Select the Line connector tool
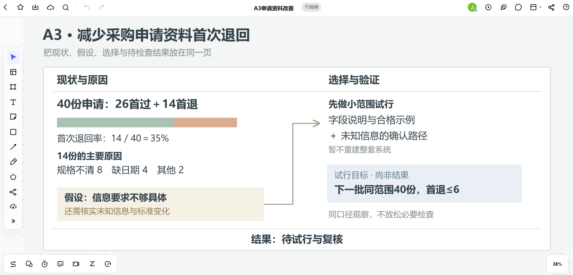Image resolution: width=573 pixels, height=275 pixels. coord(13,147)
